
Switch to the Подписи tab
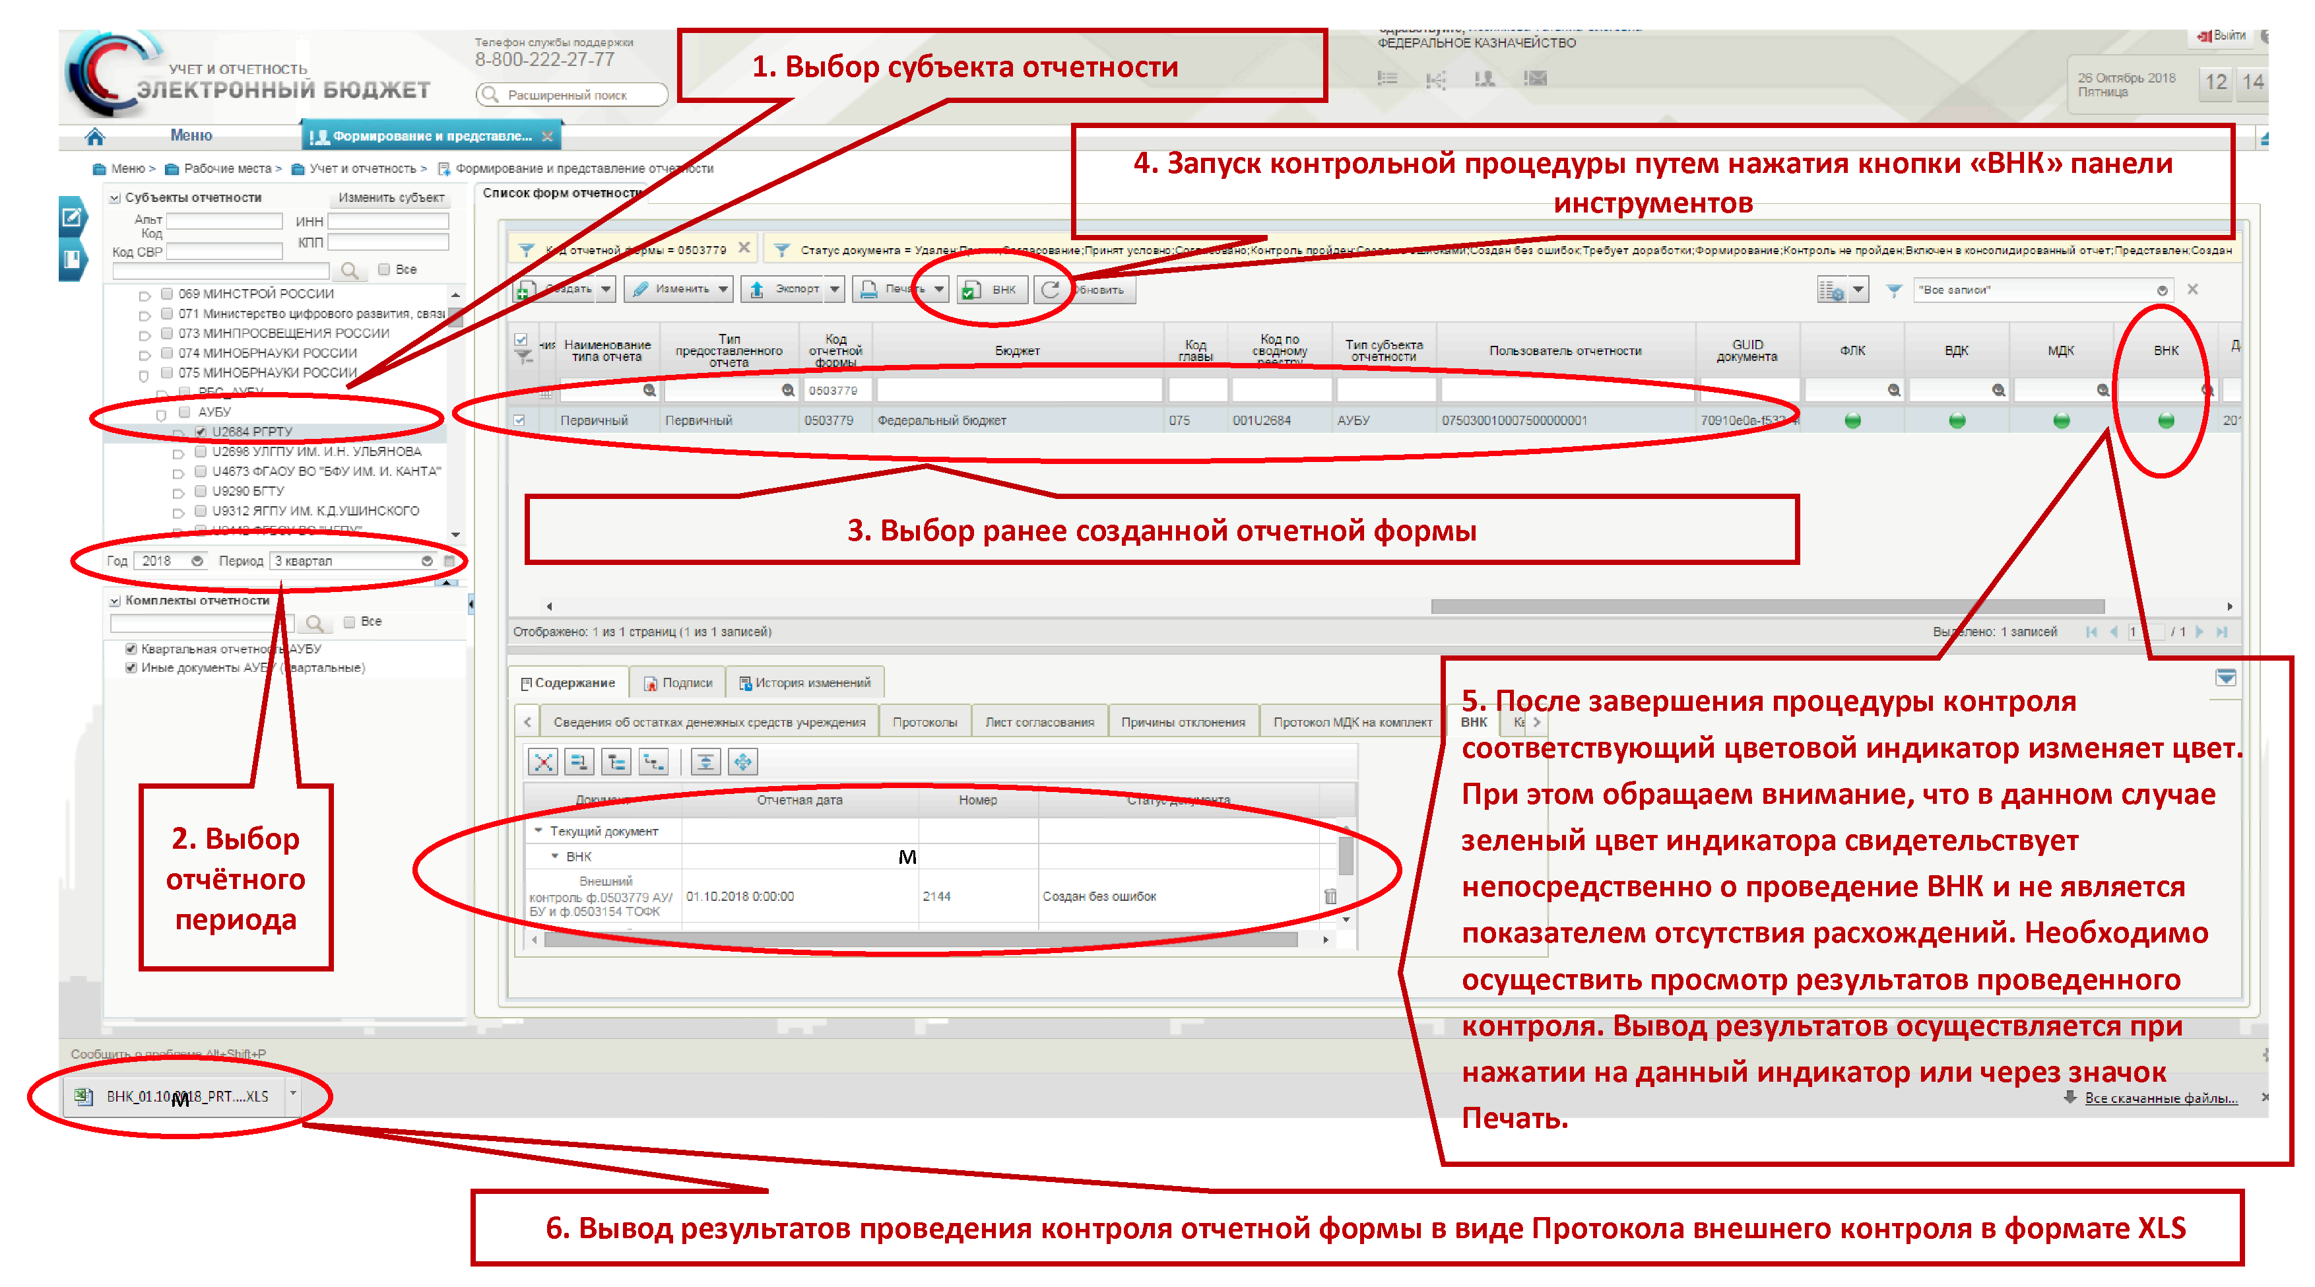click(x=678, y=683)
